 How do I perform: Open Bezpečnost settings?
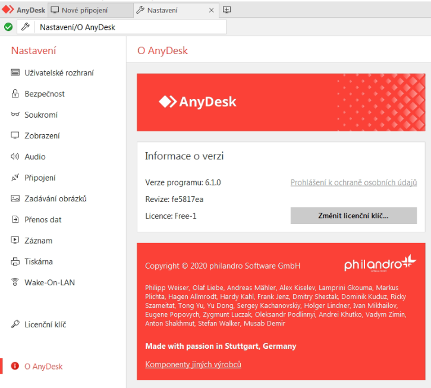pyautogui.click(x=45, y=94)
